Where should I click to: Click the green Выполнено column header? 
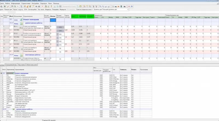[x=83, y=16]
